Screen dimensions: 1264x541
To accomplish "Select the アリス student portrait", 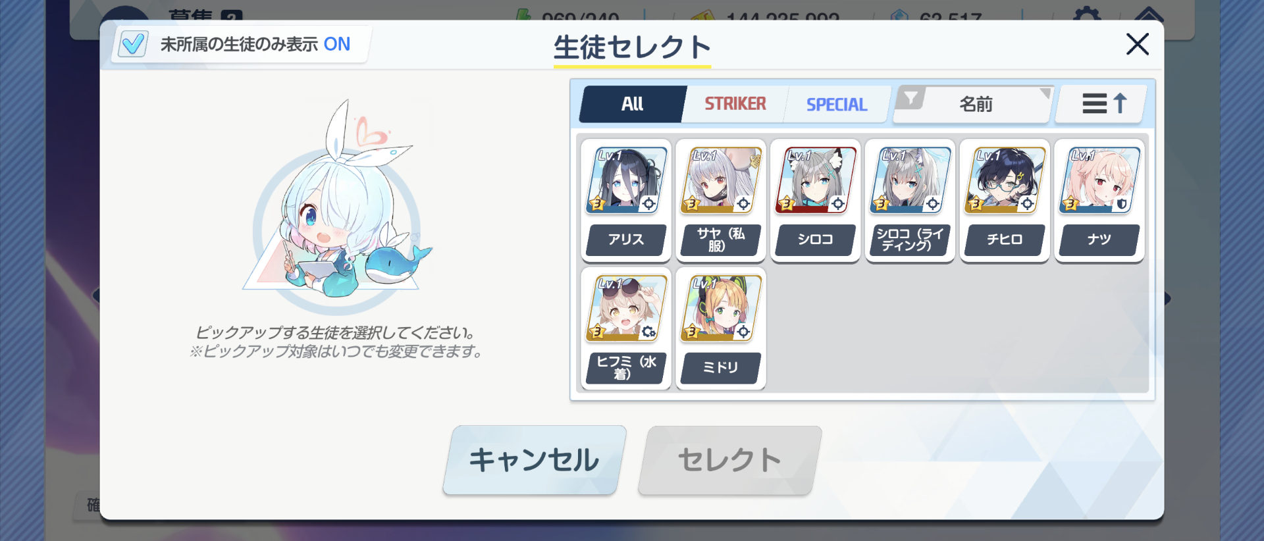I will (x=627, y=180).
